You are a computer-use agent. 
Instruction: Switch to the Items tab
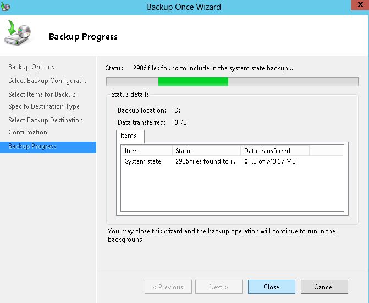coord(130,136)
